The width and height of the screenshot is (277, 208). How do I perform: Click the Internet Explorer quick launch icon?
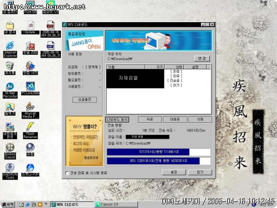click(x=28, y=204)
